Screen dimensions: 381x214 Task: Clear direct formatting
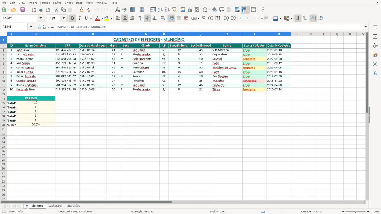point(89,10)
